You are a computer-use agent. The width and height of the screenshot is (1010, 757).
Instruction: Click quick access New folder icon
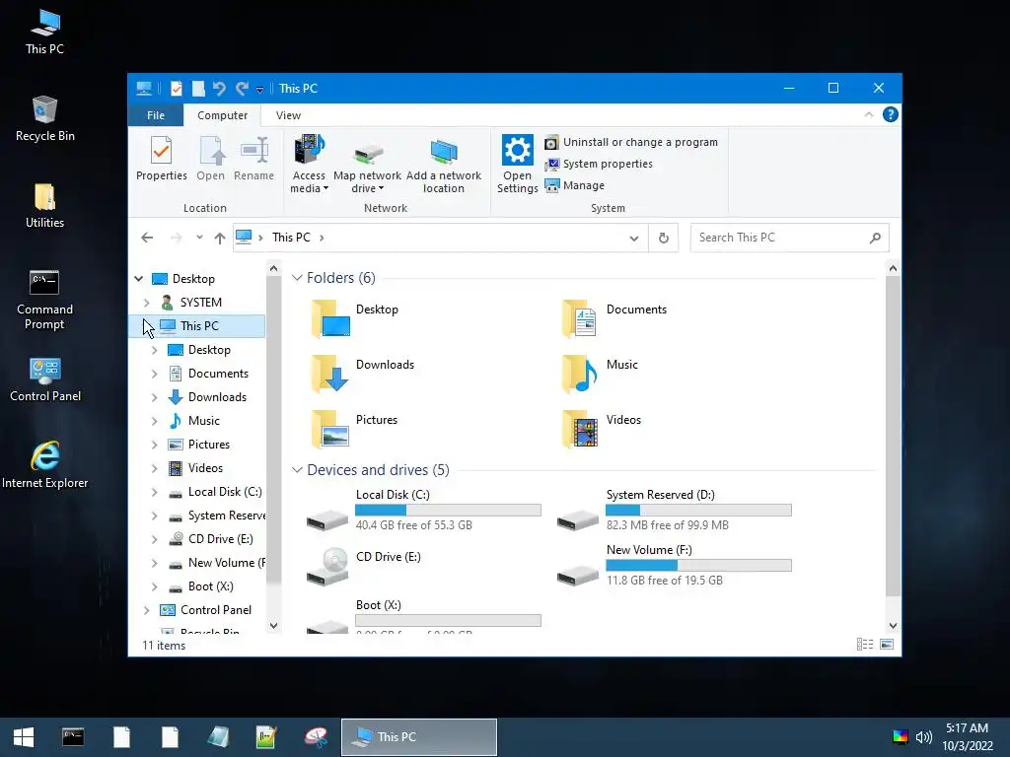[198, 88]
